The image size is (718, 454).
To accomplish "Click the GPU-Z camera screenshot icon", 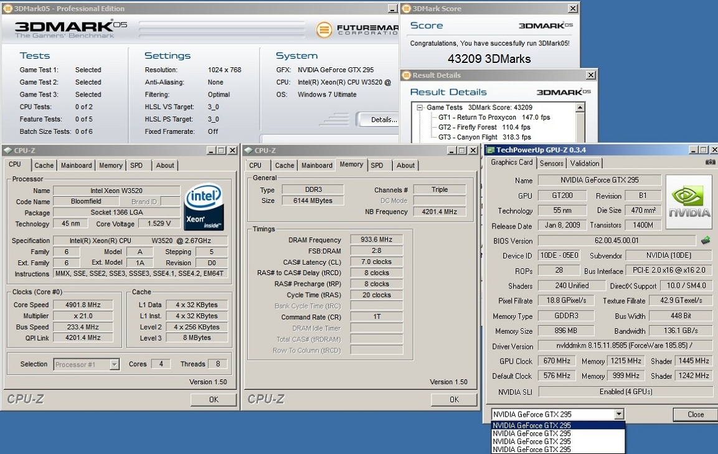I will point(710,162).
